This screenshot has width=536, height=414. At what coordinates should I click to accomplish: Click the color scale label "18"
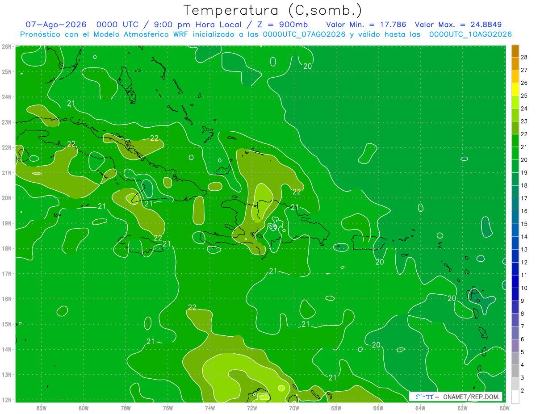[524, 185]
